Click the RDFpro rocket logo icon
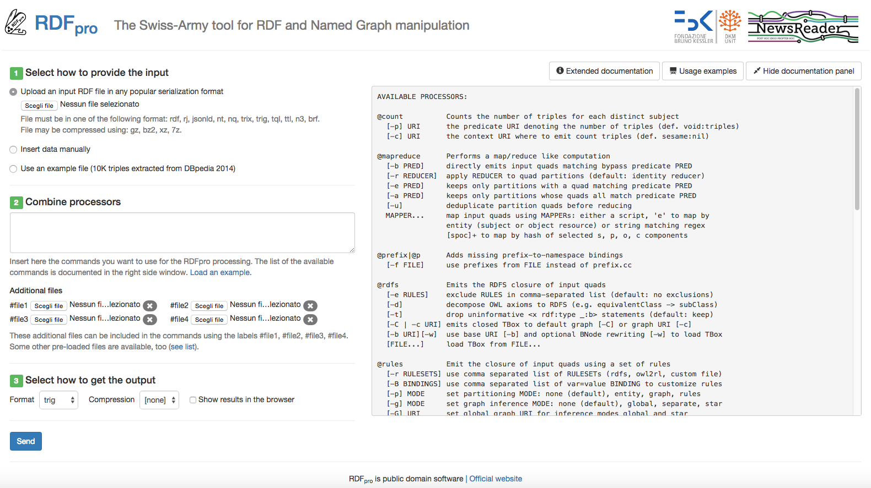This screenshot has width=871, height=488. pos(15,23)
